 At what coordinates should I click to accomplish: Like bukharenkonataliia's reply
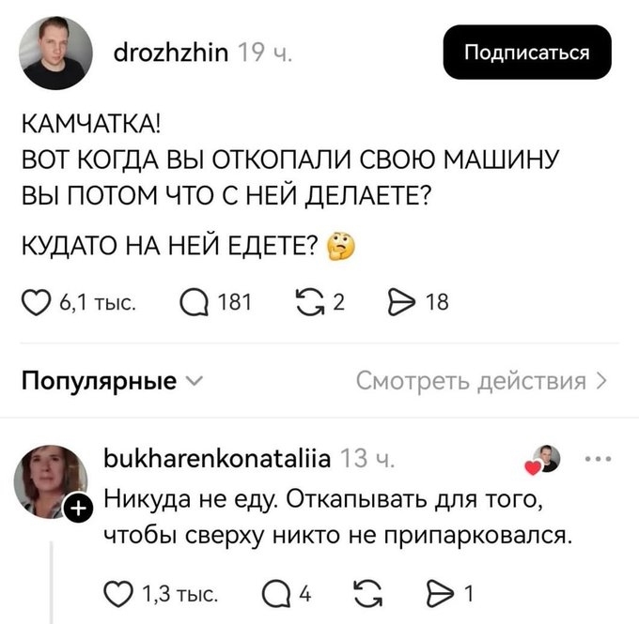click(119, 592)
